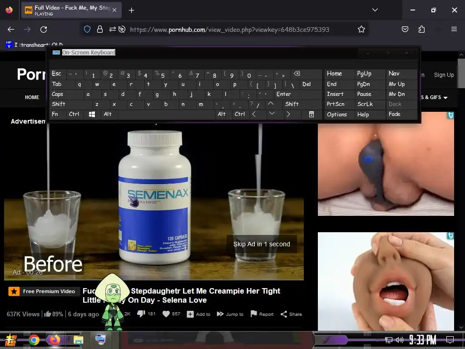Click the Esc key on the on-screen keyboard
The image size is (465, 349).
(x=58, y=74)
